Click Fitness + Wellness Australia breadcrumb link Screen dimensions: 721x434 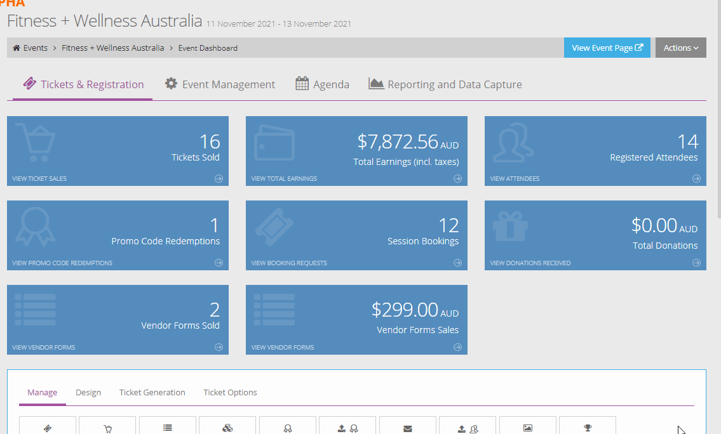112,48
